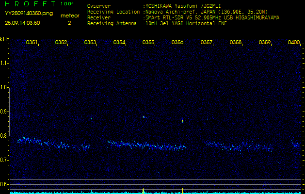The height and width of the screenshot is (194, 305).
Task: Click the 26.09.14 03:50 timestamp
Action: click(22, 23)
